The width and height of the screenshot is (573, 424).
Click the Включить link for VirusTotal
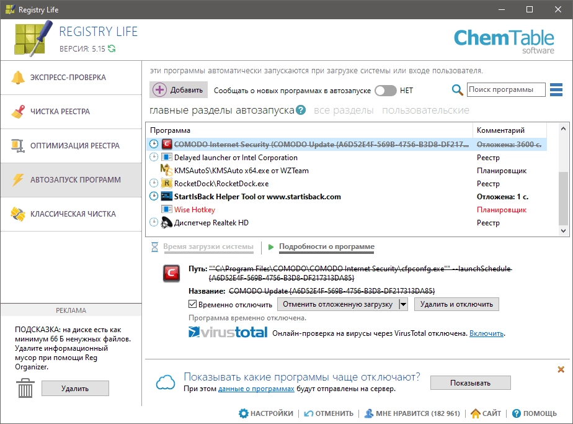[486, 333]
